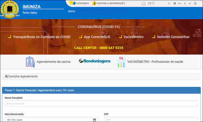Image resolution: width=203 pixels, height=122 pixels.
Task: Click the Porto Velho subtitle under IMUNIZA
Action: 30,13
